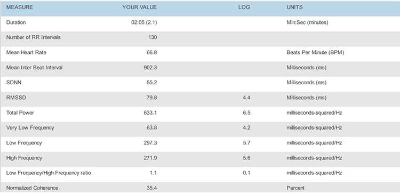Click the Beats Per Minute (BPM) unit
Screen dimensions: 400x193
point(315,53)
